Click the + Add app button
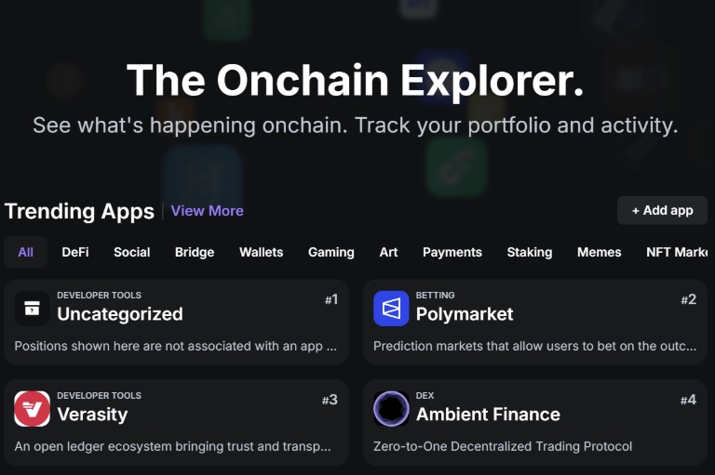Screen dimensions: 715x475 pyautogui.click(x=662, y=210)
